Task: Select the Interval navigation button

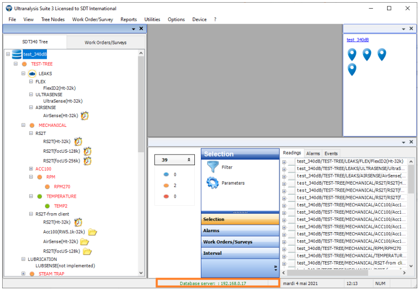Action: tap(240, 253)
